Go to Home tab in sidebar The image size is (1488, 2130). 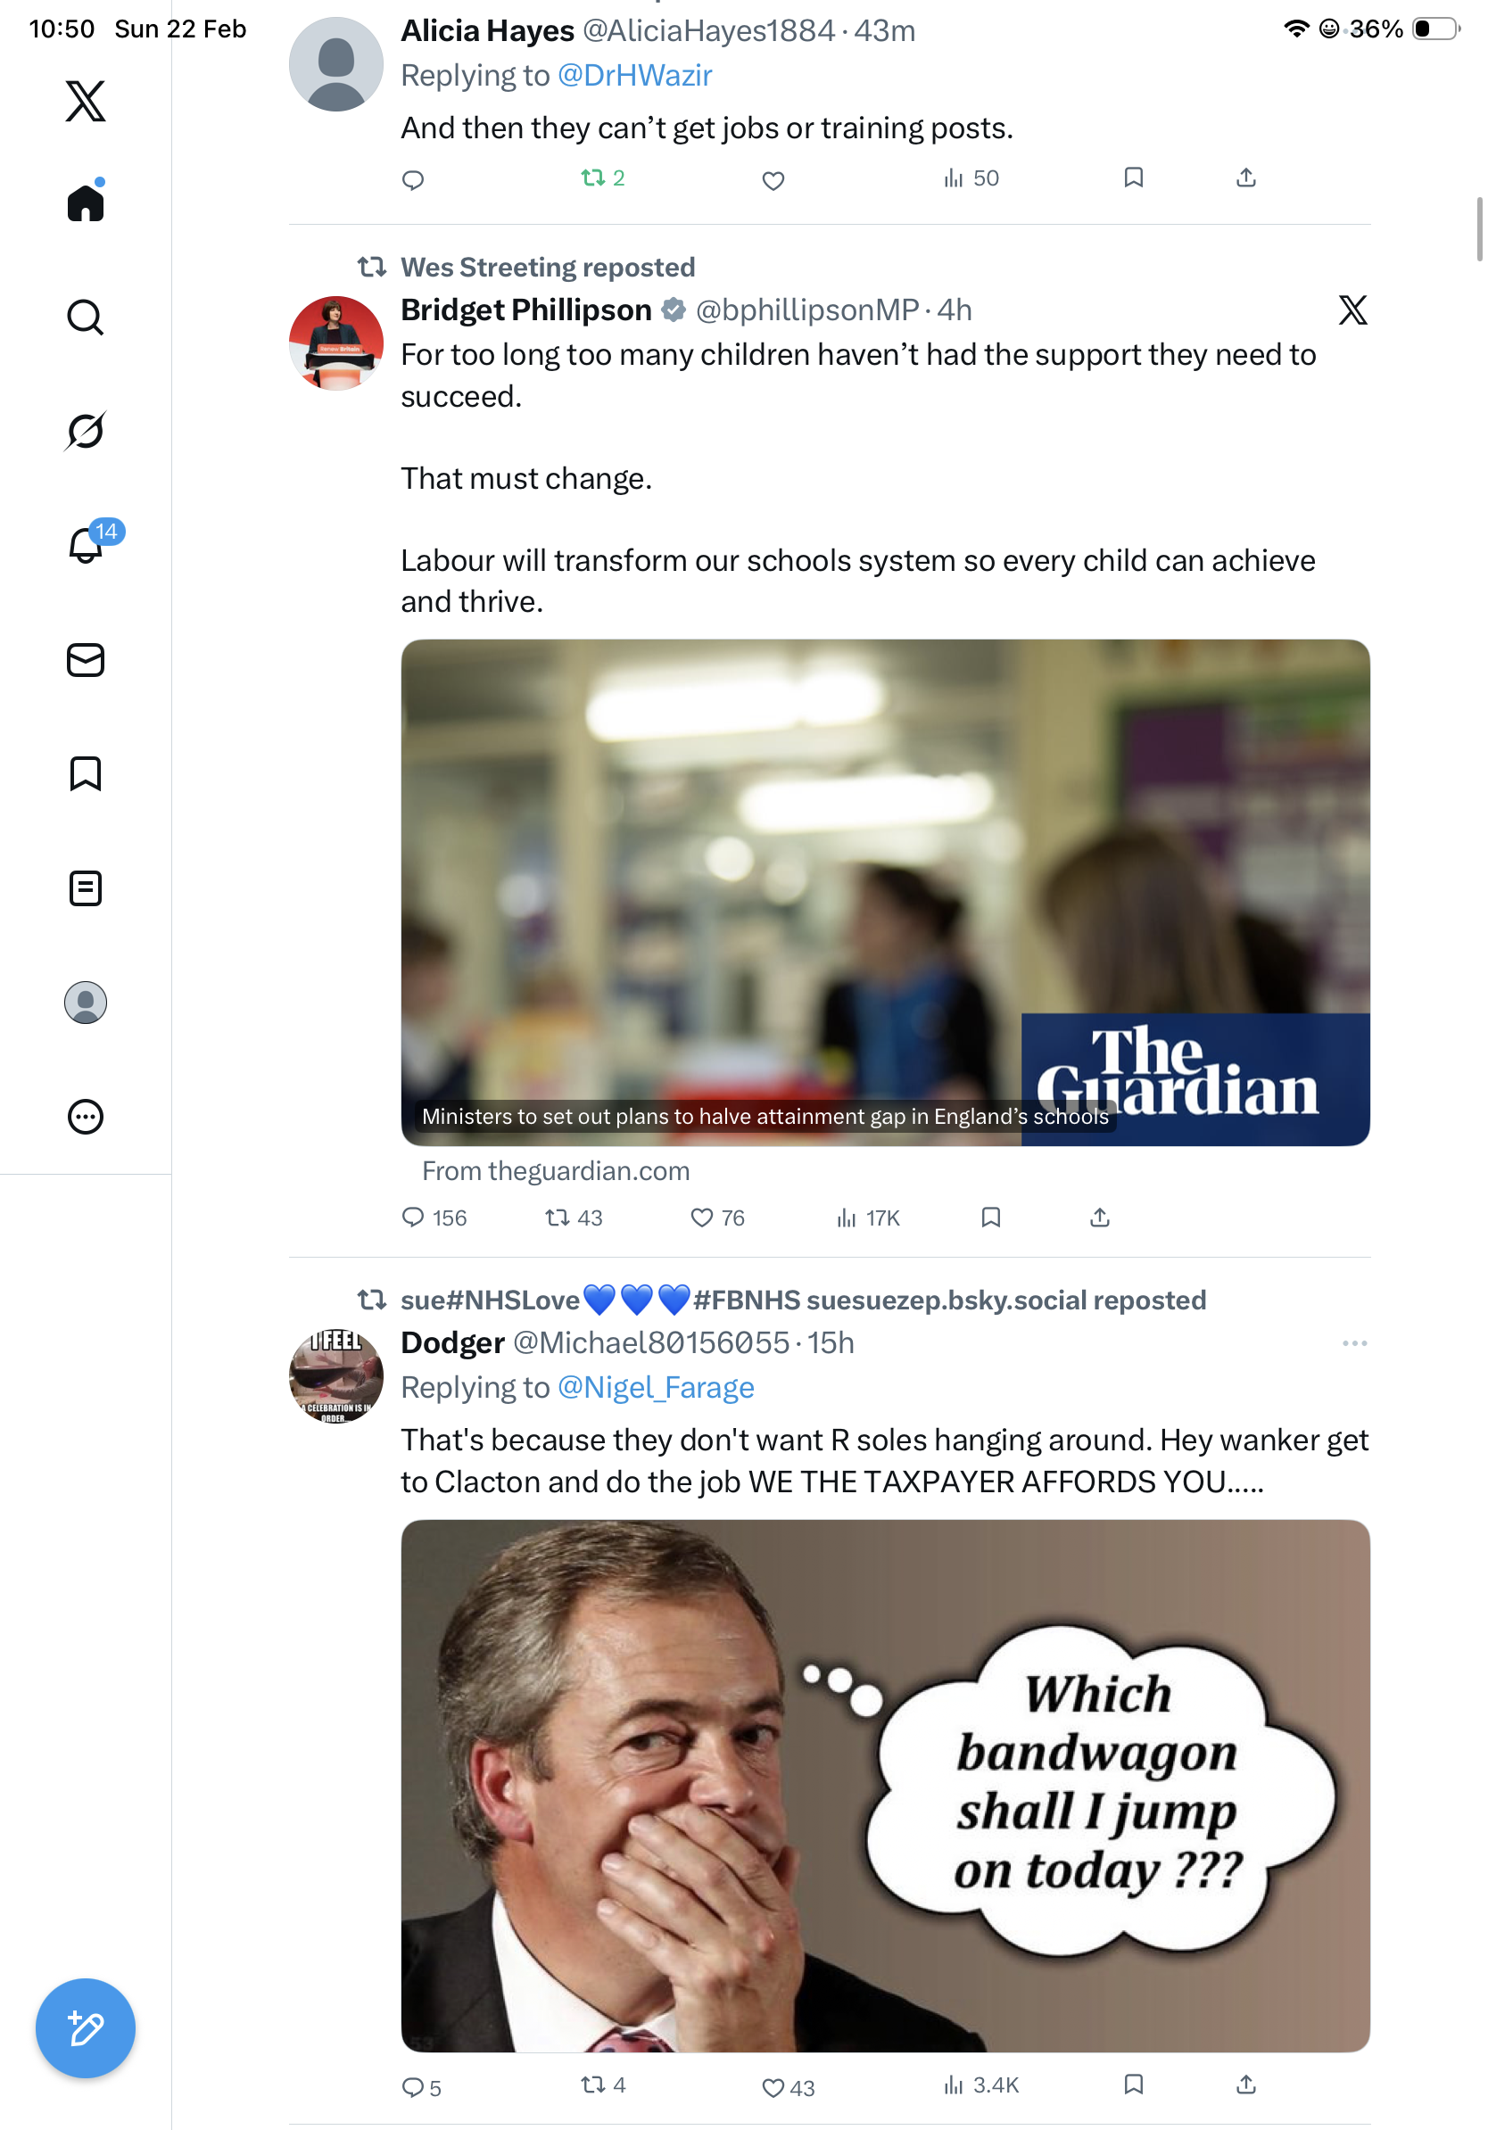click(x=86, y=203)
